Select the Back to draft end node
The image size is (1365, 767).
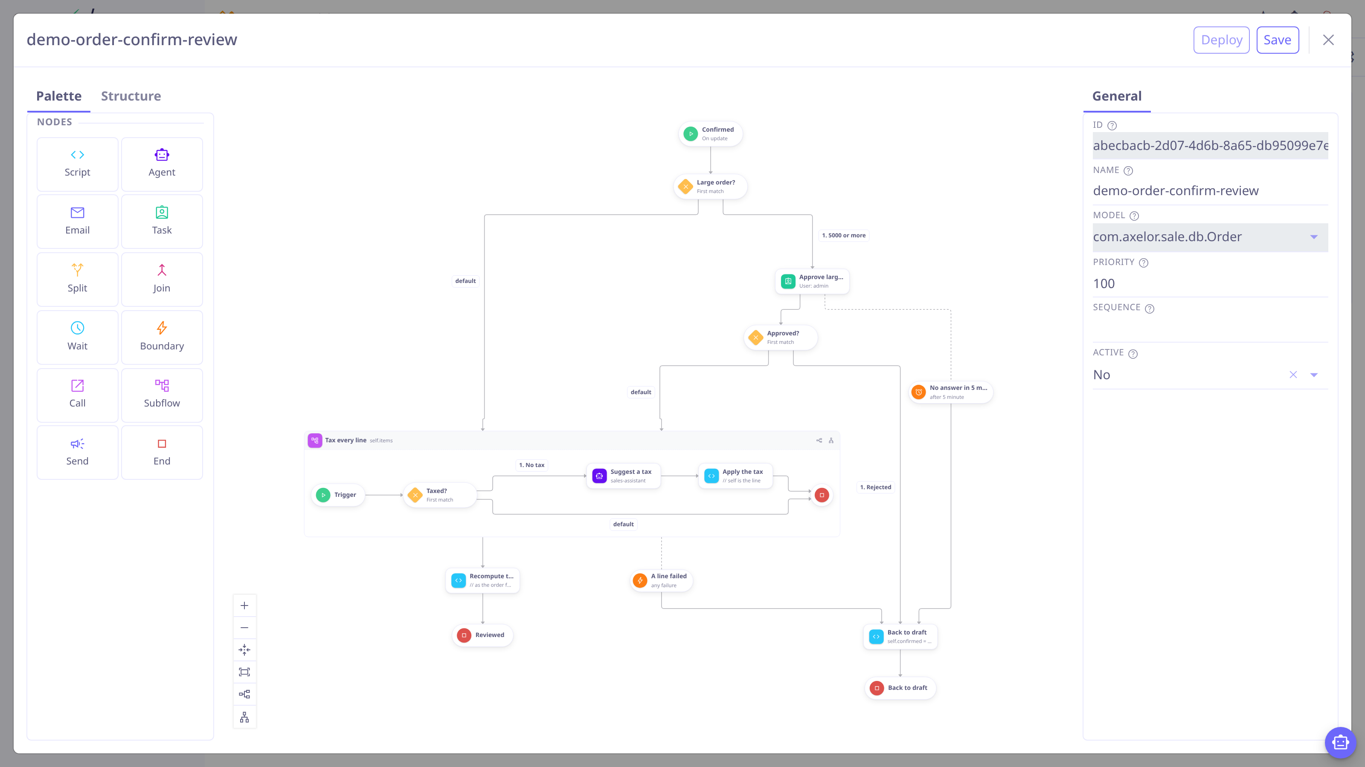[x=900, y=688]
